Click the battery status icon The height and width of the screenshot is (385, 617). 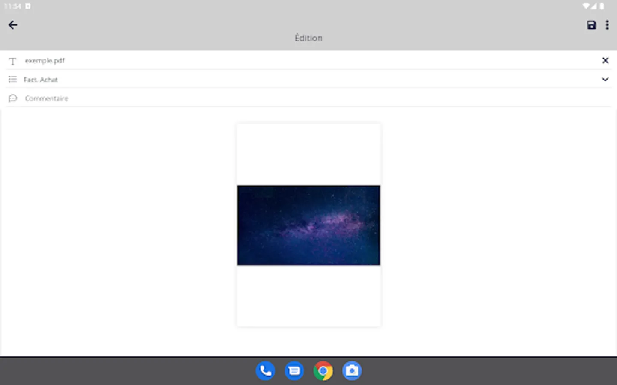602,6
